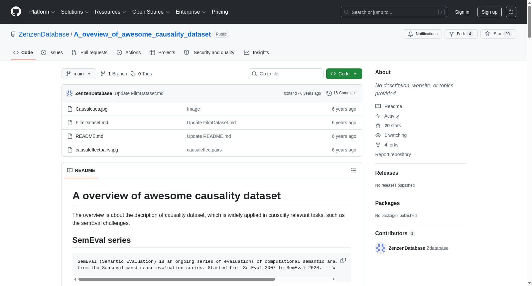Open the README.md file
The height and width of the screenshot is (286, 532).
[x=89, y=136]
